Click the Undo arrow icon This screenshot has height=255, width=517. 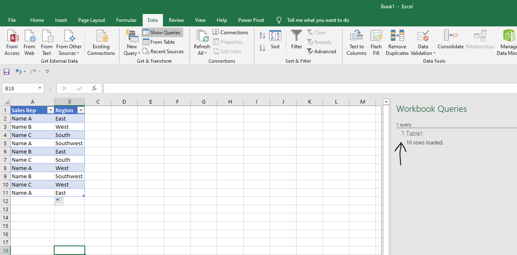pyautogui.click(x=18, y=72)
